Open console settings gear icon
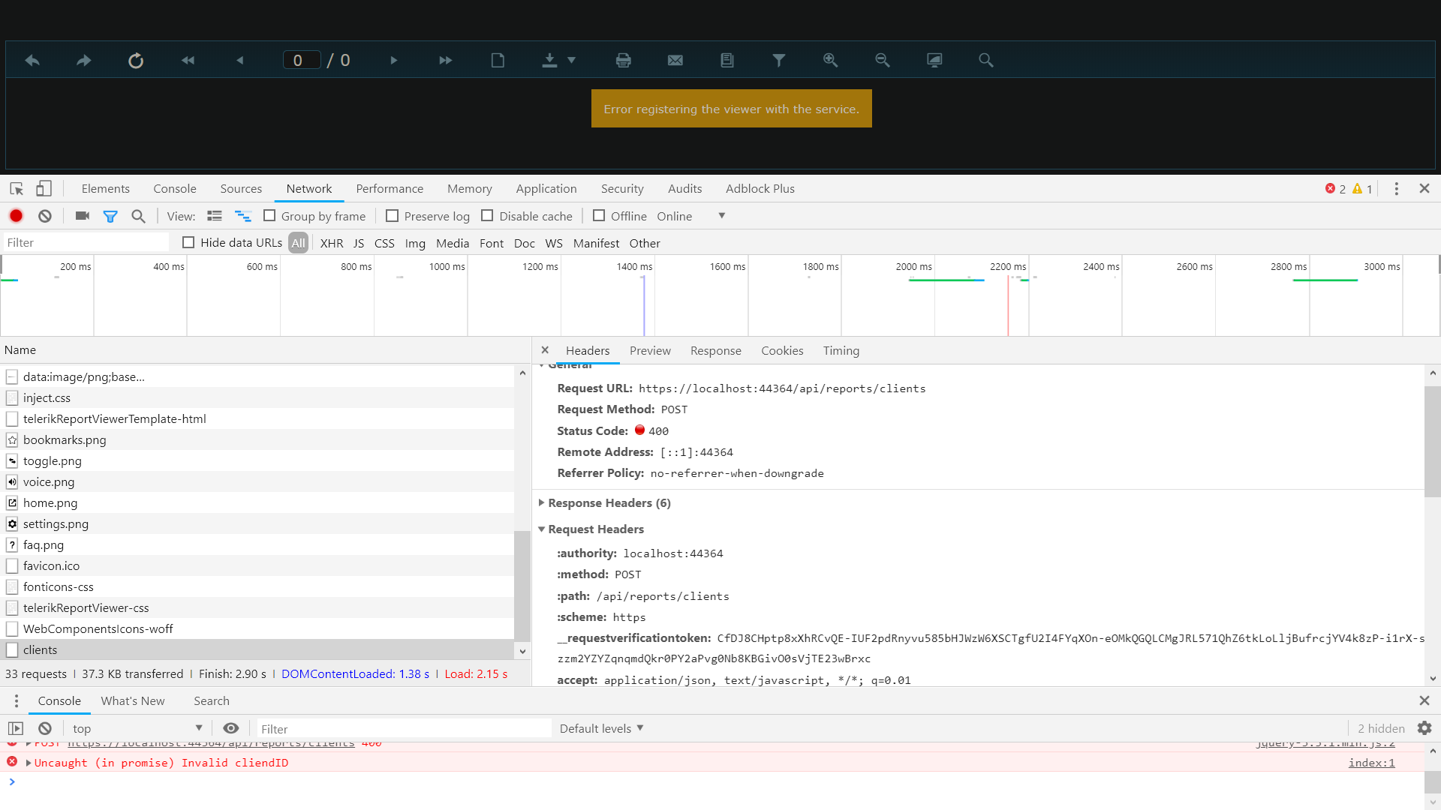This screenshot has height=810, width=1441. pos(1424,728)
